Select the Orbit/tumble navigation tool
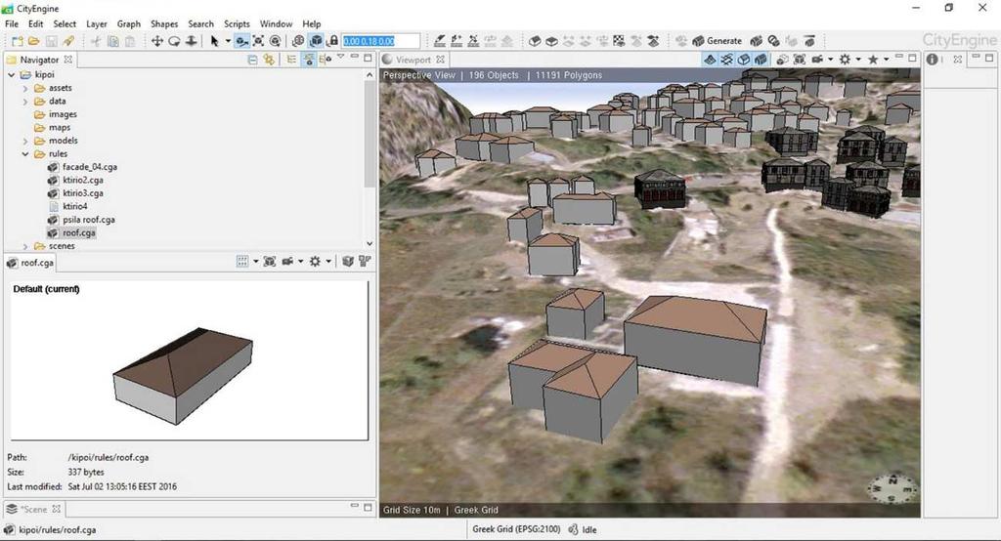Image resolution: width=1001 pixels, height=541 pixels. (174, 41)
